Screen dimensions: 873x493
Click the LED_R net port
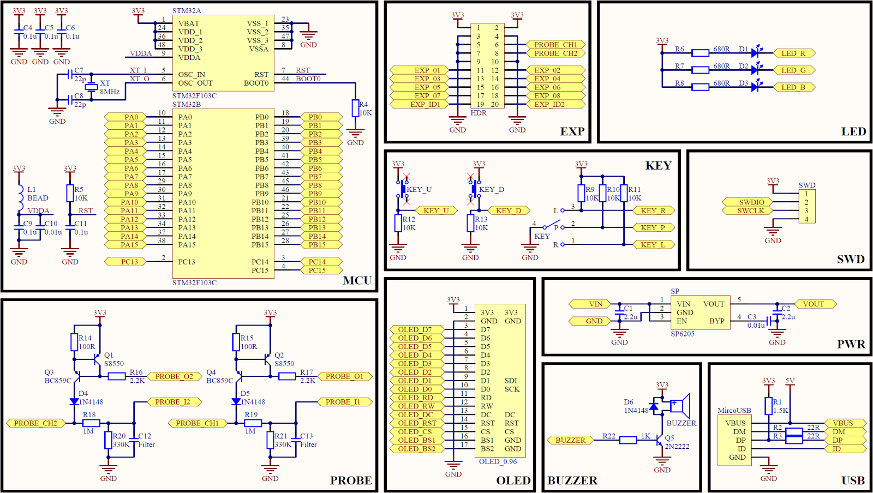[794, 53]
